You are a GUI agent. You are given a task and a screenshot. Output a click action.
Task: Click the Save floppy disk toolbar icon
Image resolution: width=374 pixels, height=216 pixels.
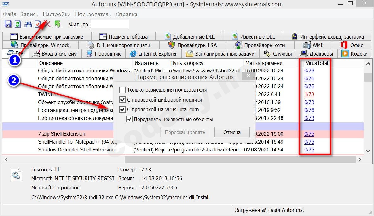pos(8,24)
